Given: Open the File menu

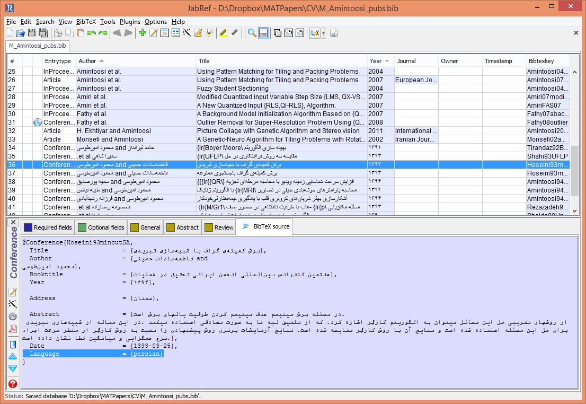Looking at the screenshot, I should 11,22.
